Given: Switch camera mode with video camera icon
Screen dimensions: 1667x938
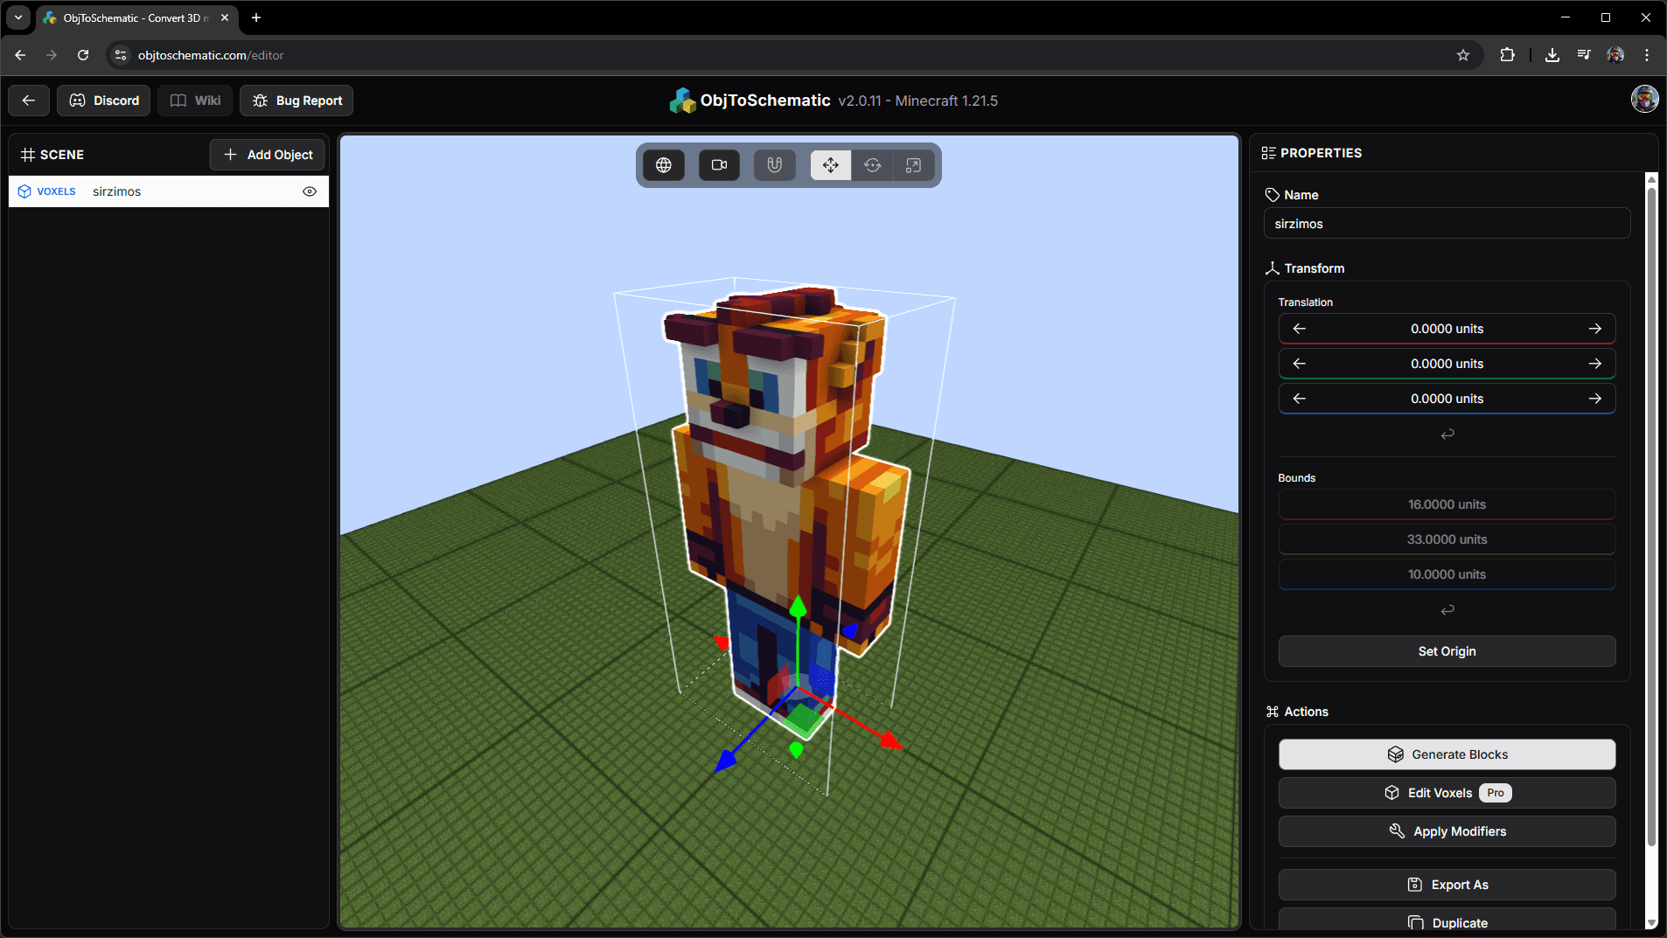Looking at the screenshot, I should 719,165.
